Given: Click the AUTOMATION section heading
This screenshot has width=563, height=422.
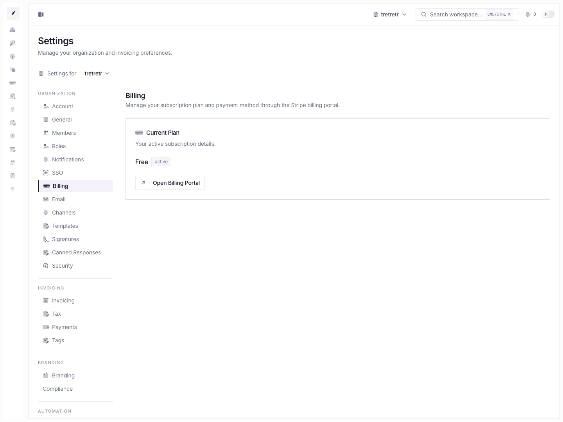Looking at the screenshot, I should pos(55,411).
